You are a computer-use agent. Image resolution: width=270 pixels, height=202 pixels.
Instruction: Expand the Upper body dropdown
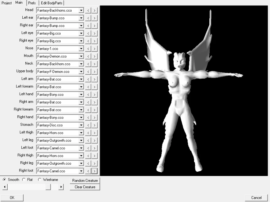pos(81,72)
